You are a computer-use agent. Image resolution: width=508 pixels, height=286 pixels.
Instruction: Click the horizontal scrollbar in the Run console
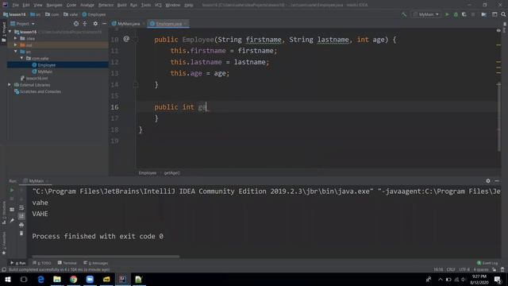[106, 257]
